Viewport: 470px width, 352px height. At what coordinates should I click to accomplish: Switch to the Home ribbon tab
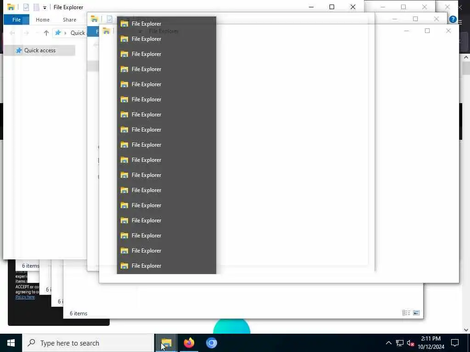point(43,20)
